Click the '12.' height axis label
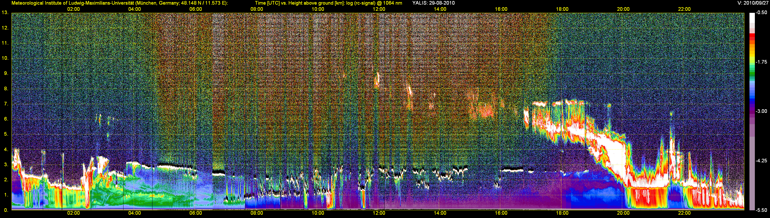The height and width of the screenshot is (218, 770). tap(5, 28)
